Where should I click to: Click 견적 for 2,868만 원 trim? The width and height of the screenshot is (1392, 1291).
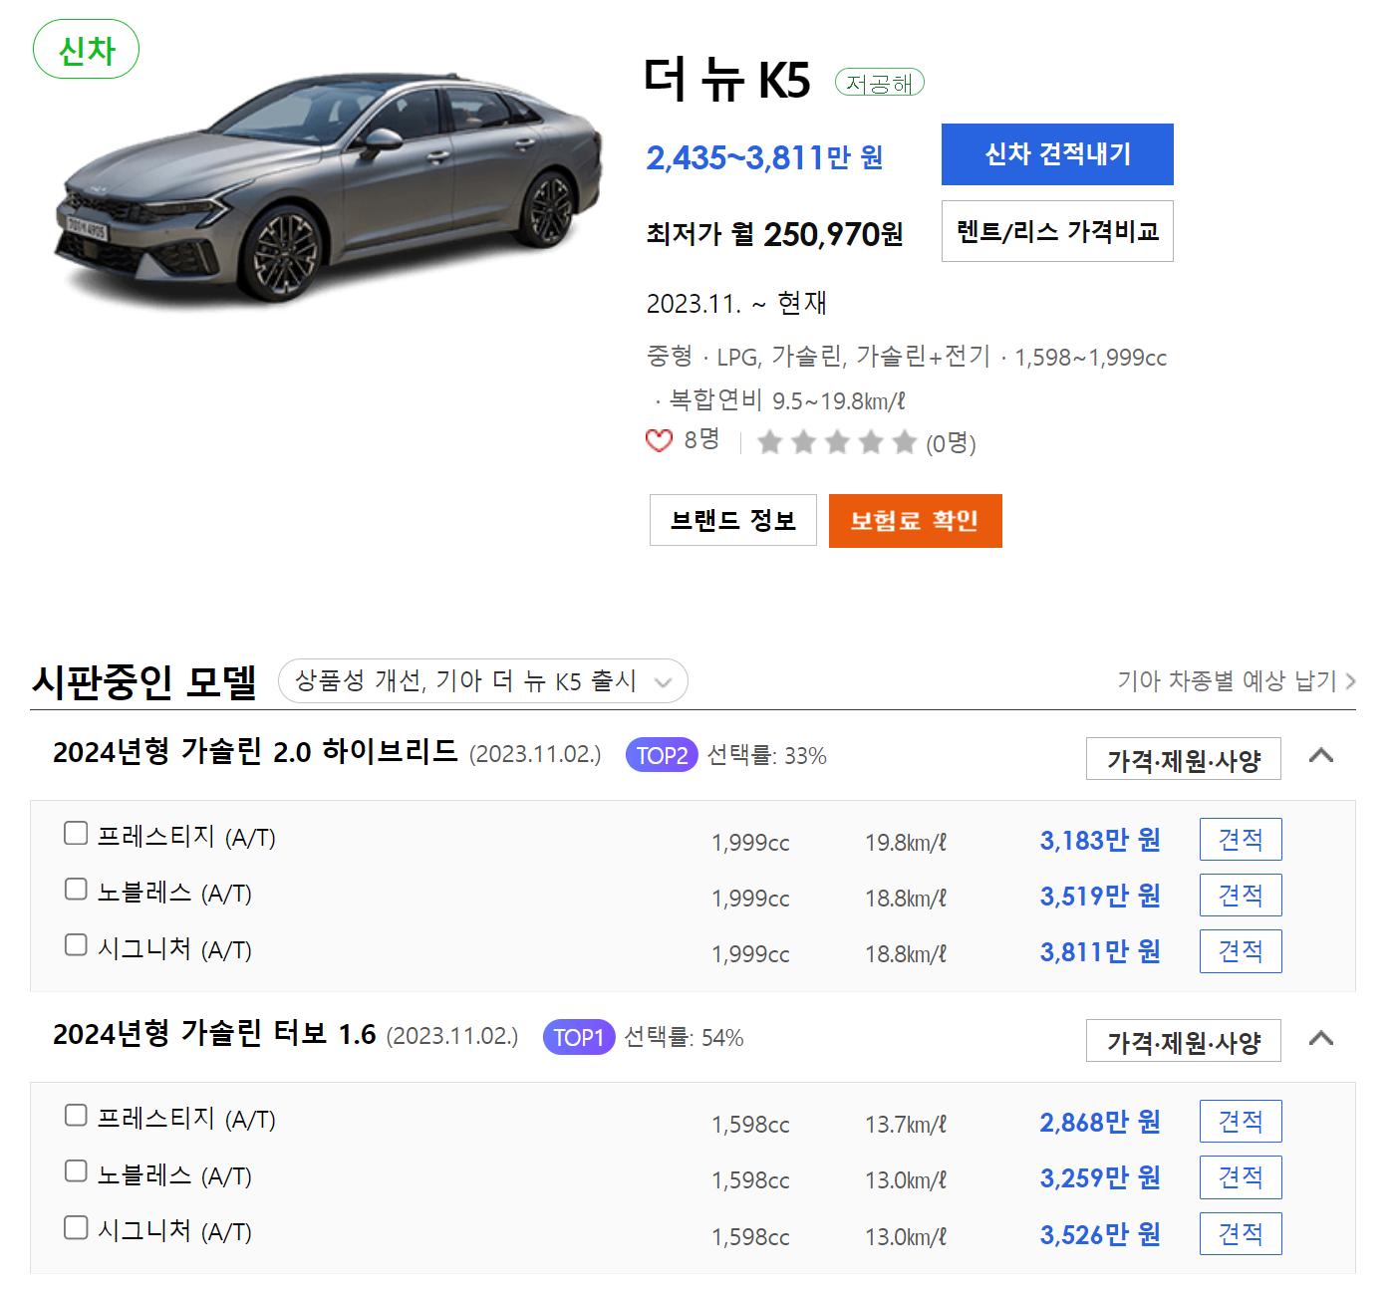tap(1241, 1121)
